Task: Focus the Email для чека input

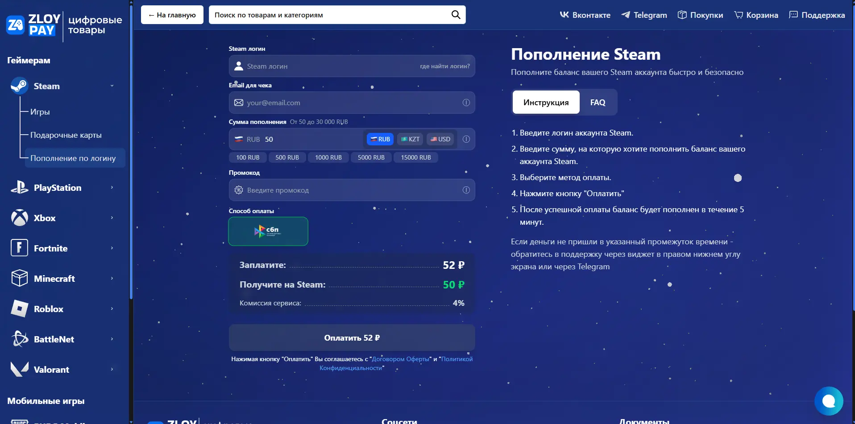Action: [x=352, y=103]
